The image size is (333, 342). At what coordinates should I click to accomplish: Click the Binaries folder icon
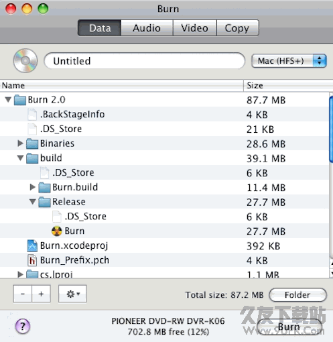click(x=32, y=144)
